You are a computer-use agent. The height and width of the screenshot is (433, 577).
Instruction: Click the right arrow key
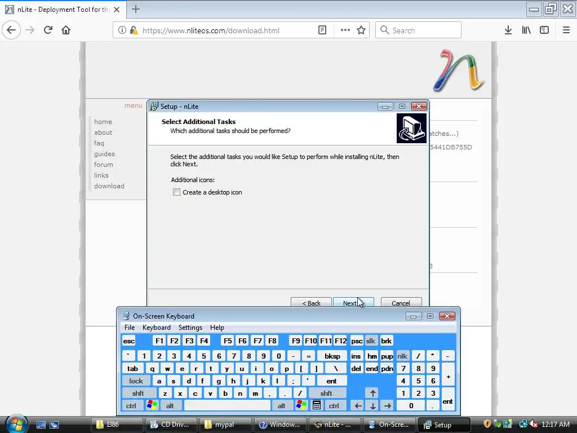(388, 406)
